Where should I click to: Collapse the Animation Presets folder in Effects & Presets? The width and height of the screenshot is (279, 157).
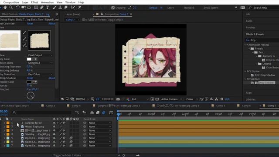click(245, 45)
